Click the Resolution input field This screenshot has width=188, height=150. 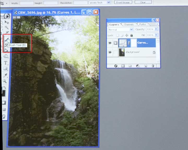click(x=81, y=3)
